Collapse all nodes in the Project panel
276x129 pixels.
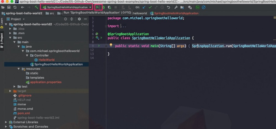pyautogui.click(x=72, y=19)
